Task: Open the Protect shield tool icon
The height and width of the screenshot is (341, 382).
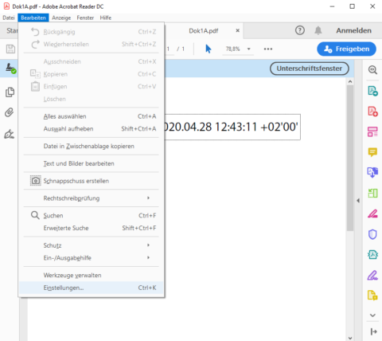Action: point(372,234)
